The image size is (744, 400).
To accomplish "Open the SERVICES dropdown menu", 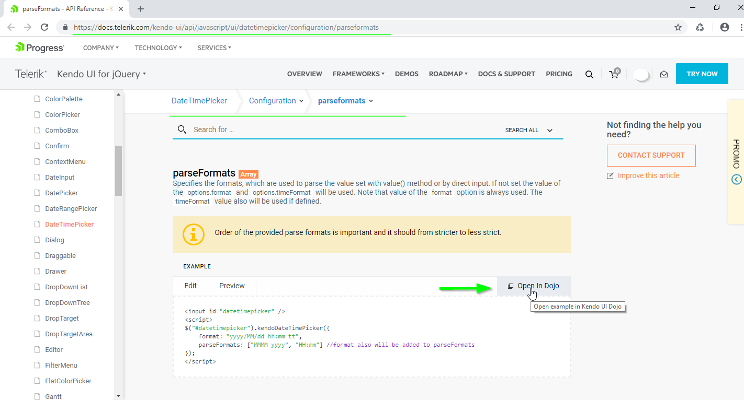I will (215, 48).
